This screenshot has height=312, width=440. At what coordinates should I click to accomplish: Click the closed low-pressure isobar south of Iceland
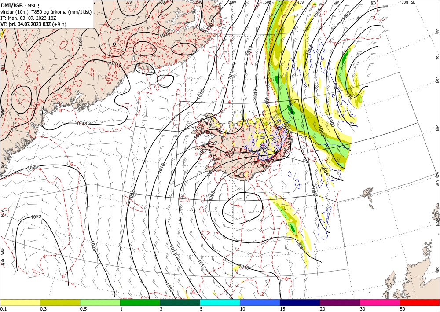242,208
